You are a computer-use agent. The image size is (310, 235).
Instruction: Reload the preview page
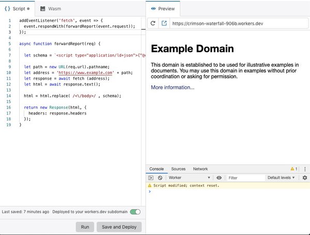click(x=152, y=23)
